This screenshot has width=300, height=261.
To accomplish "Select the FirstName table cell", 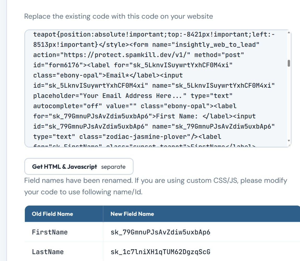I will click(x=64, y=232).
